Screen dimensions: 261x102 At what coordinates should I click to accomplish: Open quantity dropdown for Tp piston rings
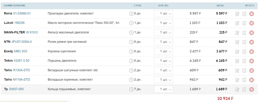[163, 89]
